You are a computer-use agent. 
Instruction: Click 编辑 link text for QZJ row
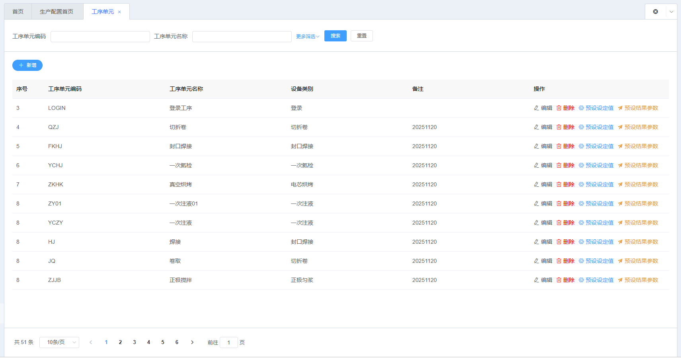(546, 127)
